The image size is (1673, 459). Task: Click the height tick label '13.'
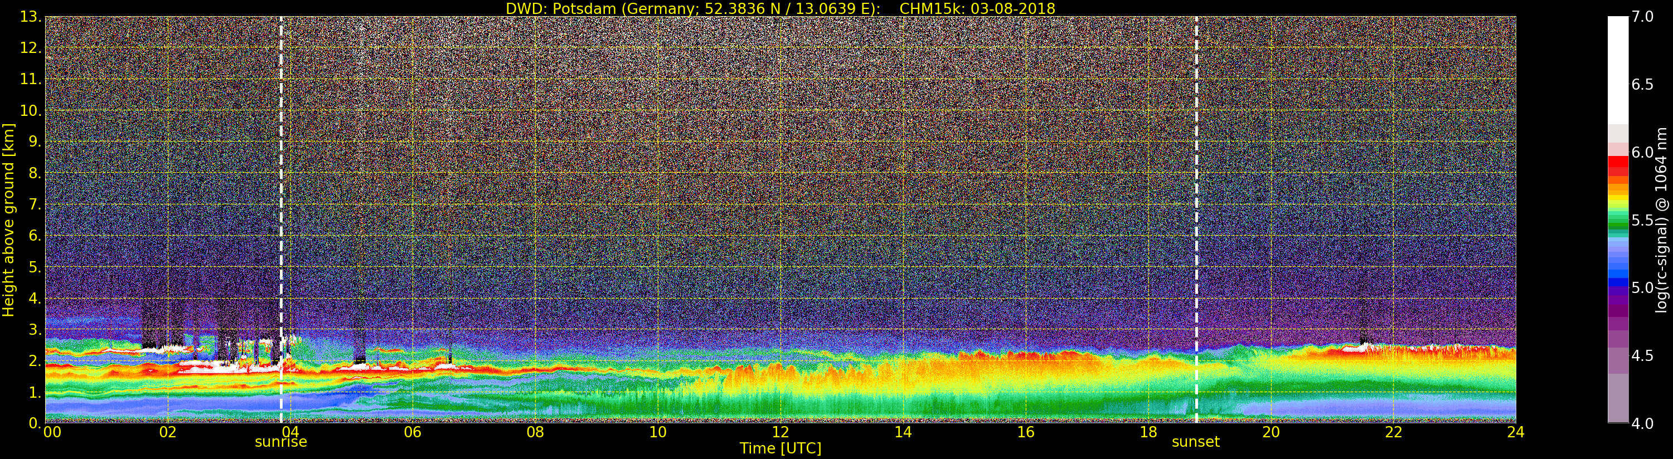click(x=31, y=17)
